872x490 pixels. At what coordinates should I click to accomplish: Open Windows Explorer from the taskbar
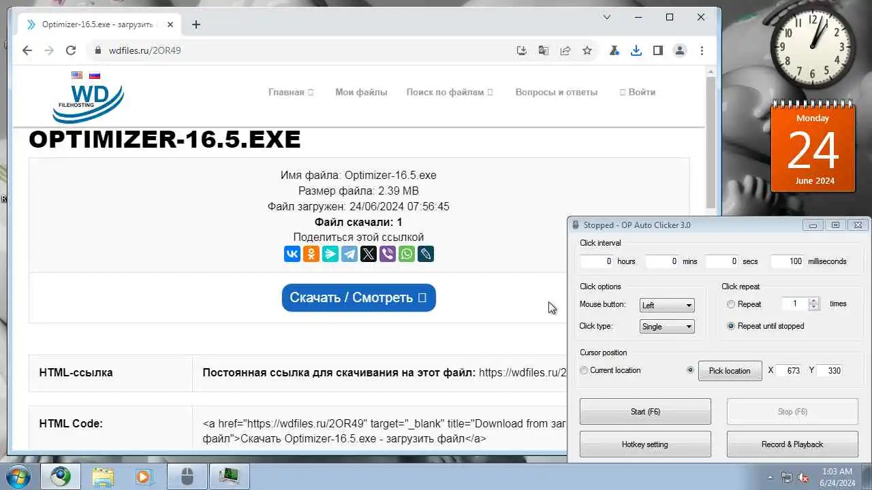pyautogui.click(x=103, y=476)
